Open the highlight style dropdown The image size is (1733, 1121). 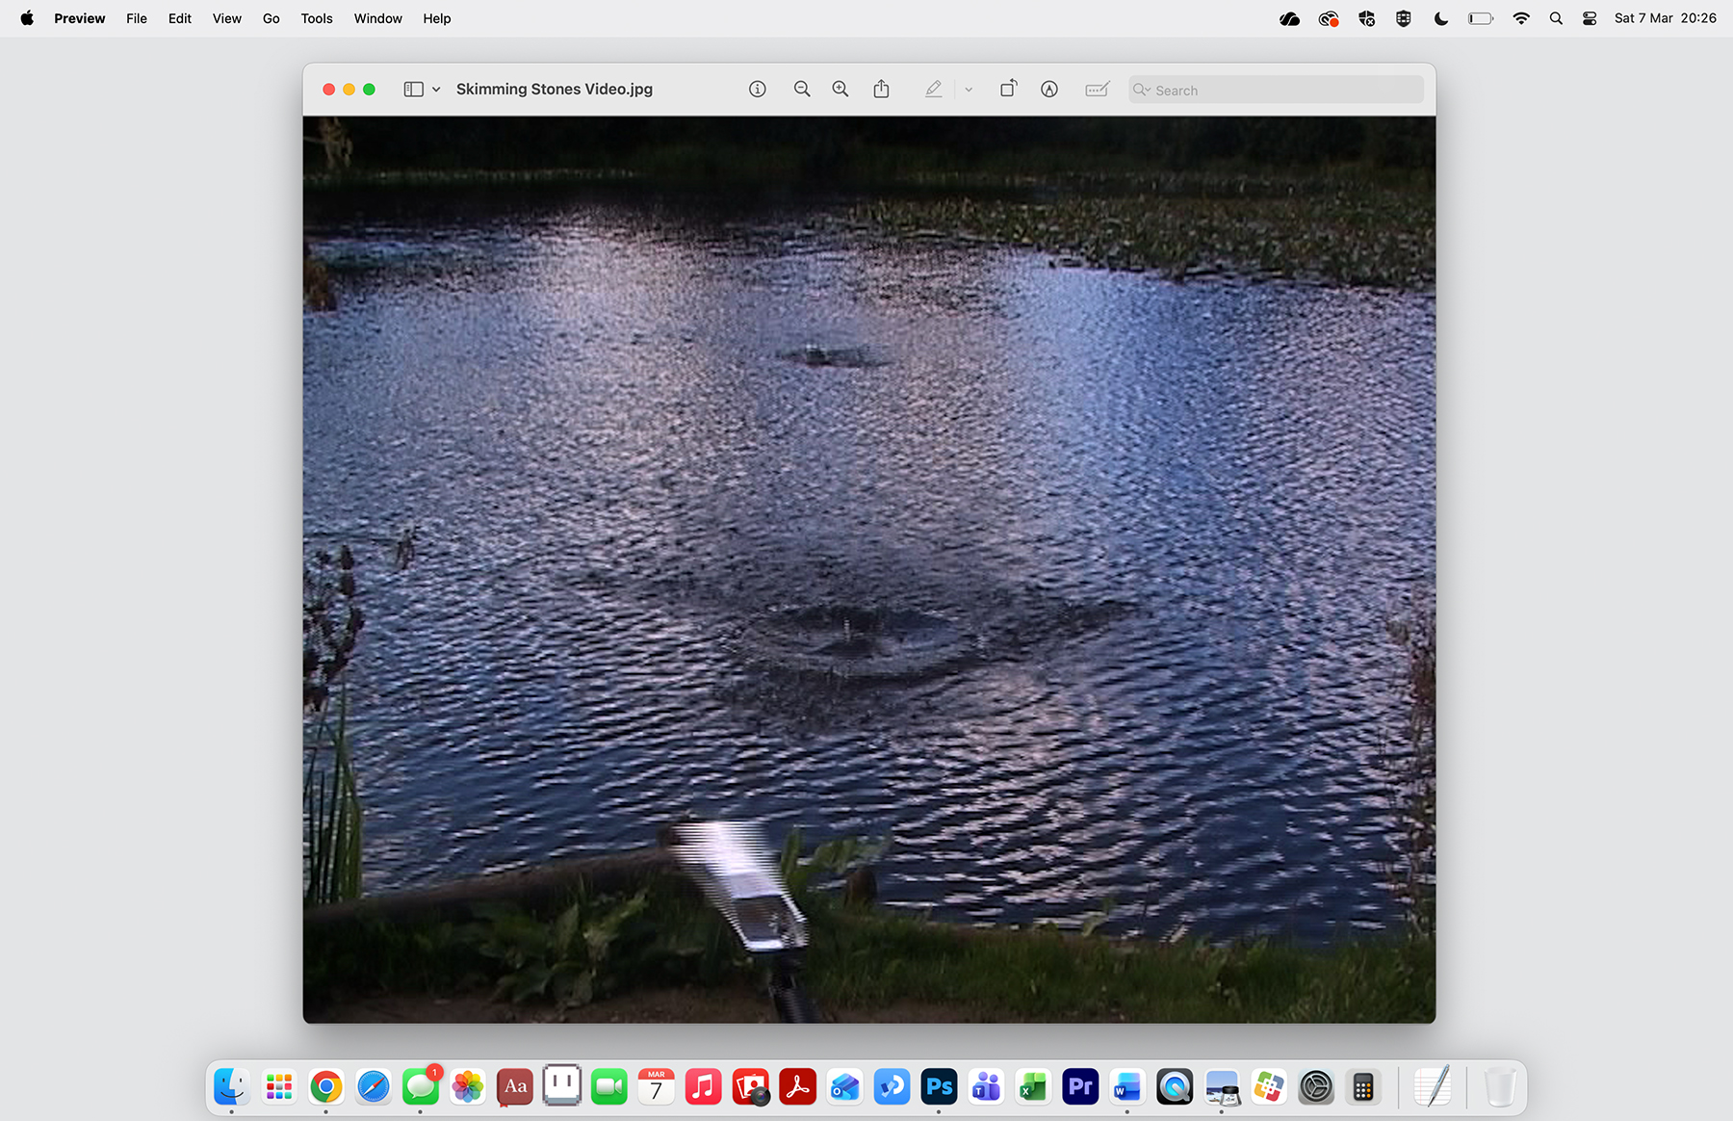tap(968, 89)
